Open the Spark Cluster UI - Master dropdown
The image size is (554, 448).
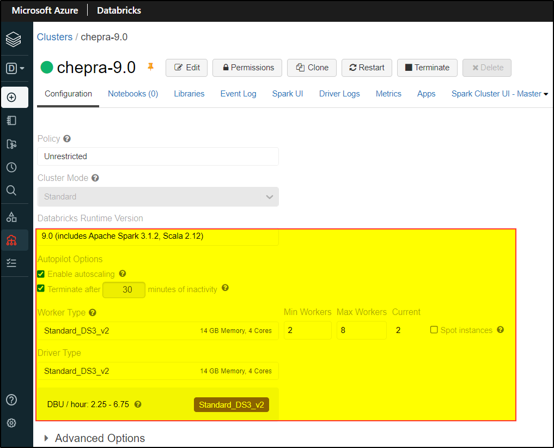(499, 94)
